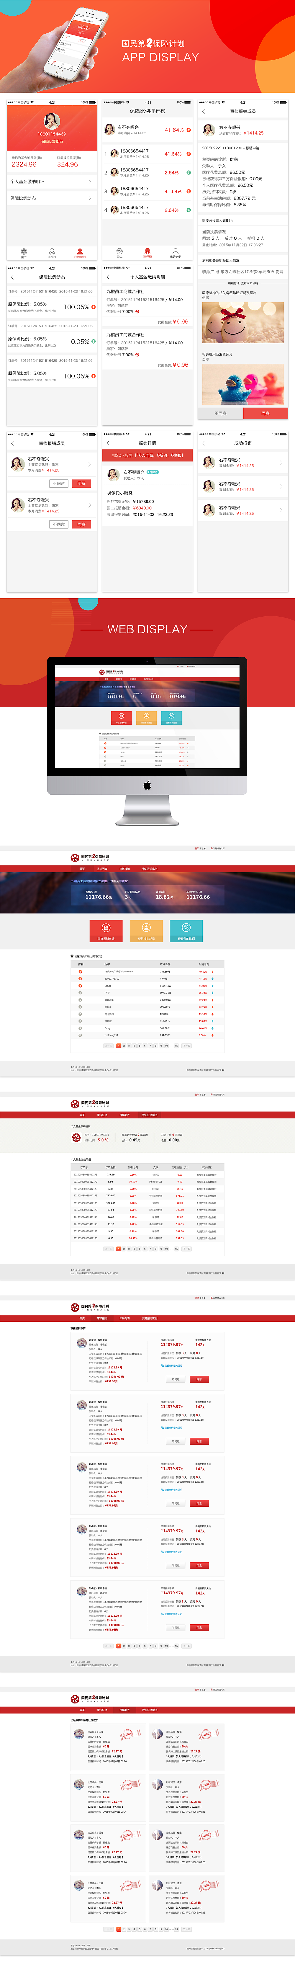Screen dimensions: 295x1970
Task: Tap the back arrow on the 保障比例动态 phone screen
Action: 12,277
